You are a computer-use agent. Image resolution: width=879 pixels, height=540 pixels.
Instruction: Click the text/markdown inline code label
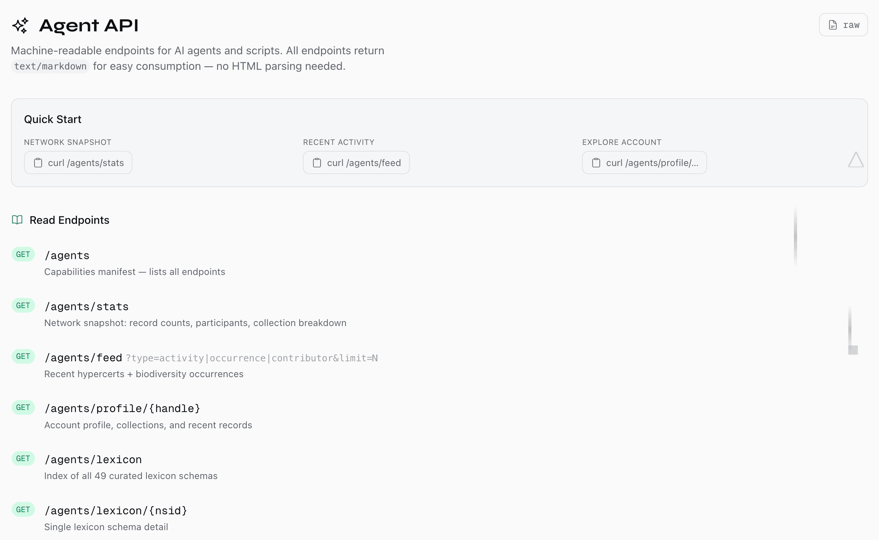(x=50, y=66)
